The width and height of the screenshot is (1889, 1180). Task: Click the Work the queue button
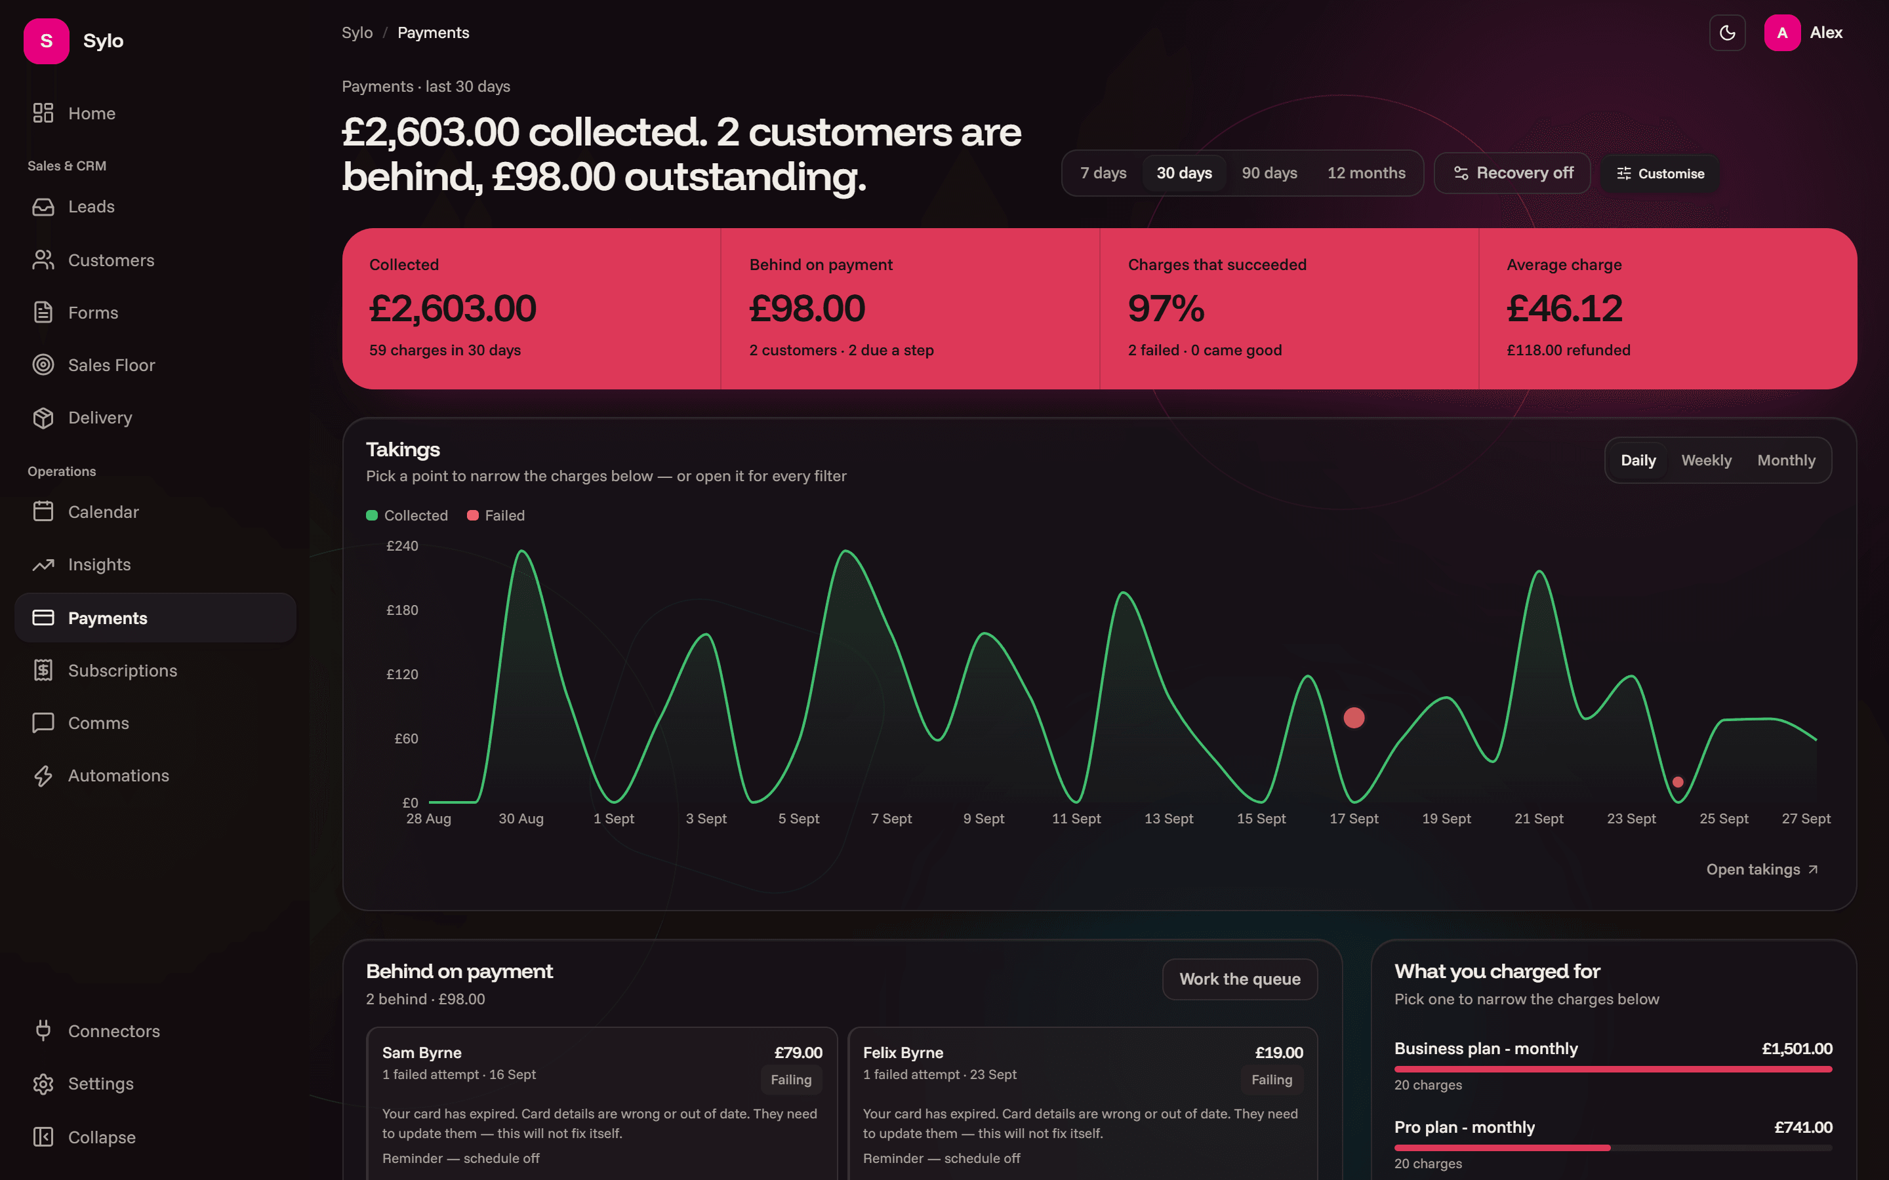point(1240,979)
